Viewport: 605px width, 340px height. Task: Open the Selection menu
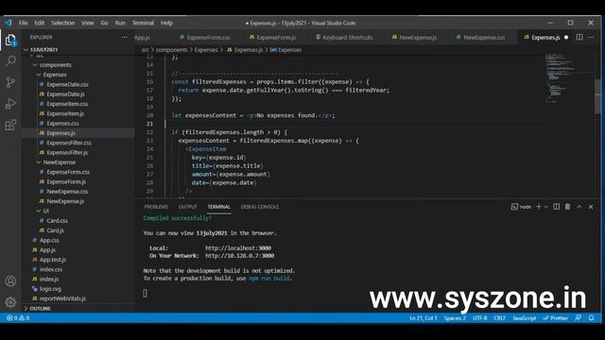point(63,23)
